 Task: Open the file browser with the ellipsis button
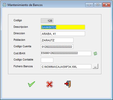click(x=95, y=66)
